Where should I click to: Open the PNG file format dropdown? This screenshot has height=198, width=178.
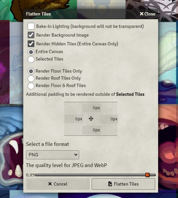(x=53, y=155)
